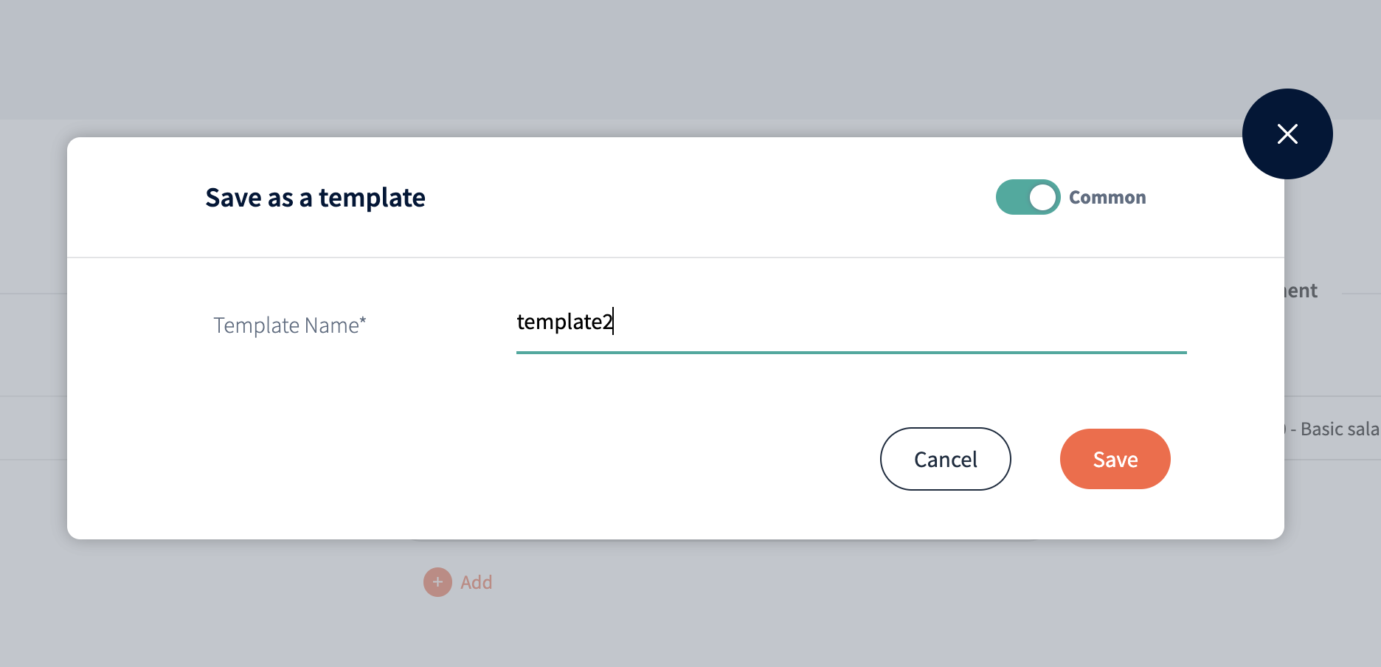This screenshot has width=1381, height=667.
Task: Click the partially hidden 'ent' text at right
Action: [x=1302, y=291]
